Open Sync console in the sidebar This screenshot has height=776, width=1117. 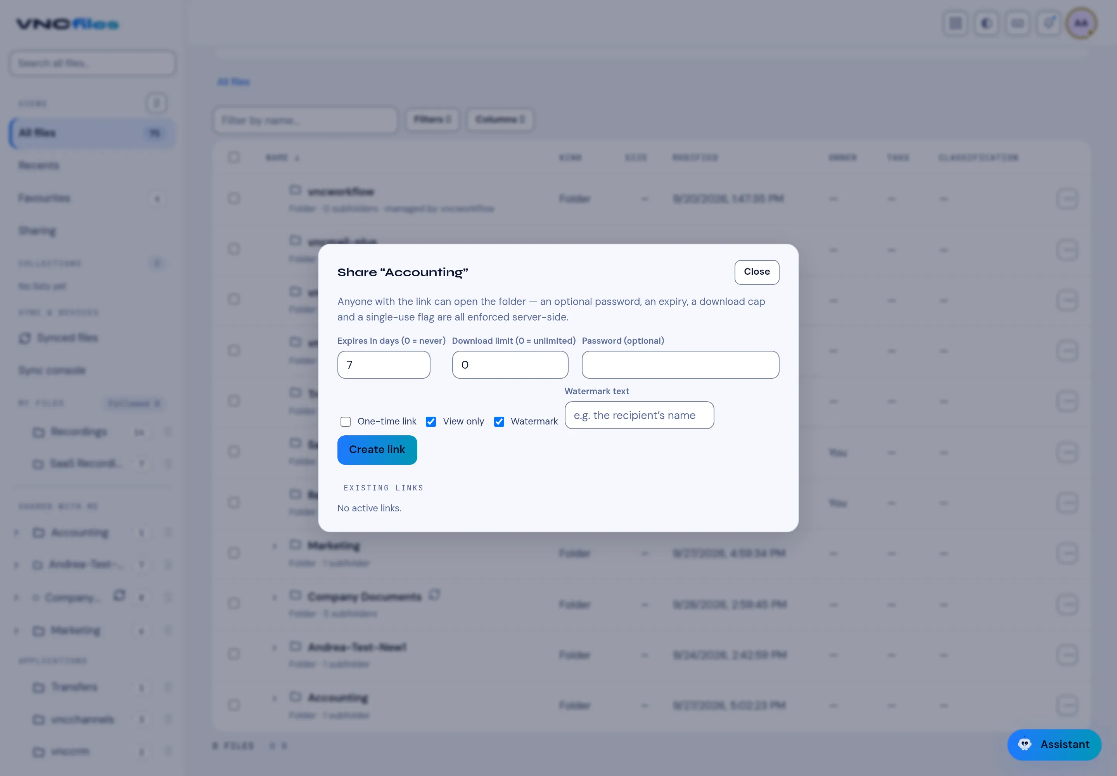[92, 370]
